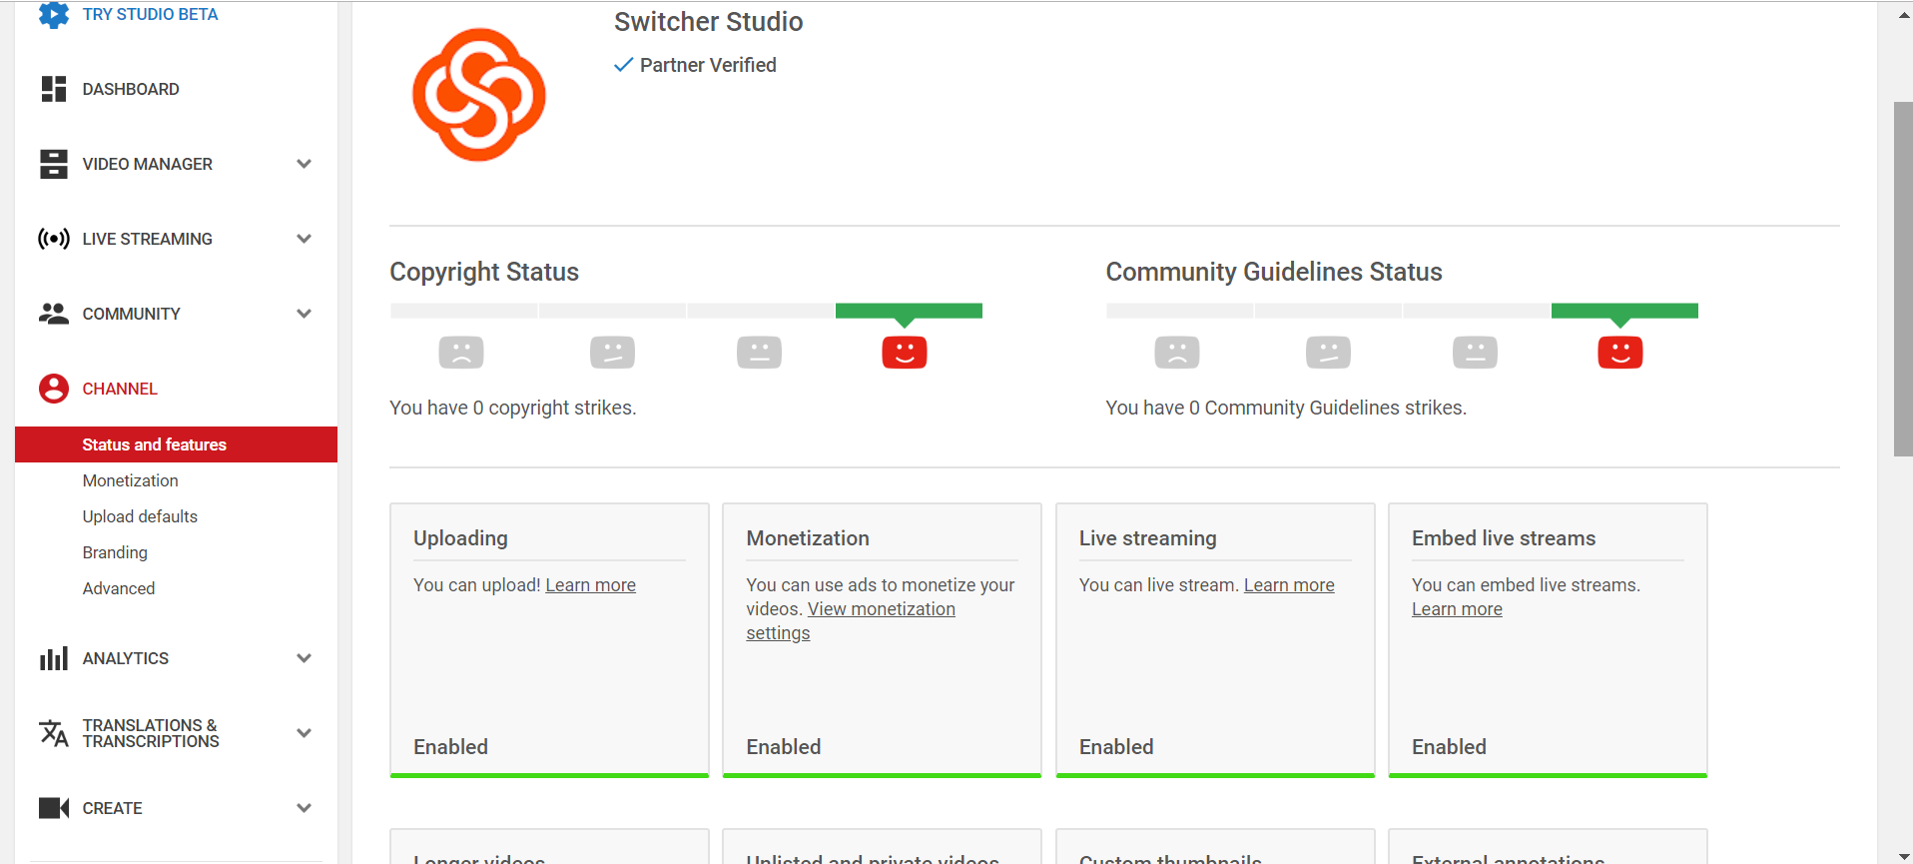
Task: Click the Live Streaming broadcast icon
Action: pos(54,239)
